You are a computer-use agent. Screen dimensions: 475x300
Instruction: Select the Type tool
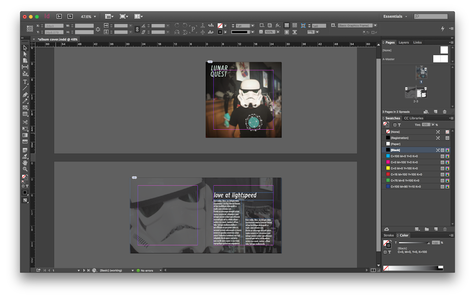[25, 81]
